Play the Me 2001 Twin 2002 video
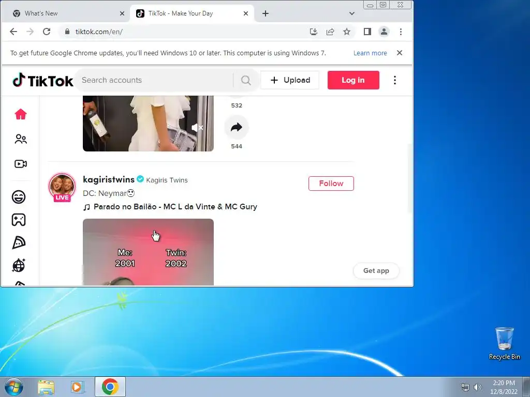This screenshot has height=397, width=530. [148, 252]
